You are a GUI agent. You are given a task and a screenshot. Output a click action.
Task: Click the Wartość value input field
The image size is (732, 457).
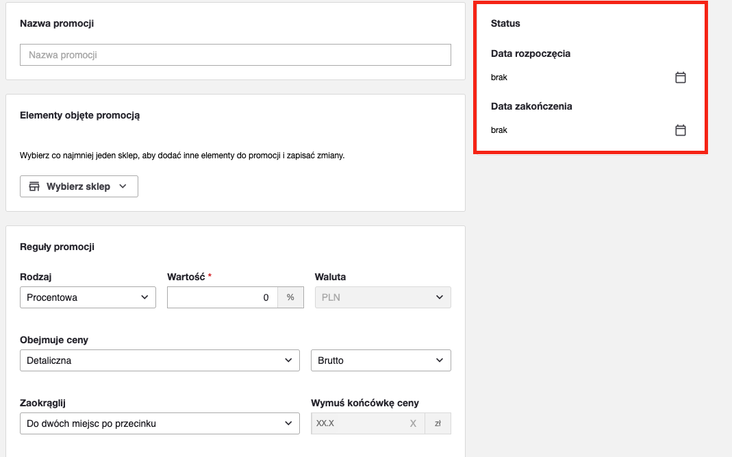(222, 297)
